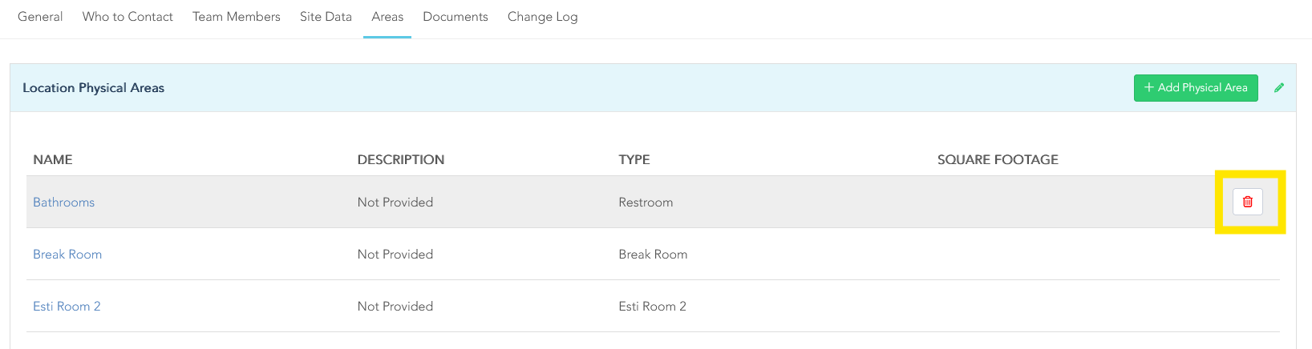Click the Restroom type cell
This screenshot has height=349, width=1312.
pyautogui.click(x=646, y=203)
